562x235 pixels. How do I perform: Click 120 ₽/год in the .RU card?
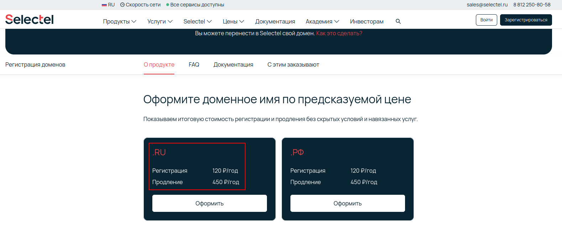point(225,171)
